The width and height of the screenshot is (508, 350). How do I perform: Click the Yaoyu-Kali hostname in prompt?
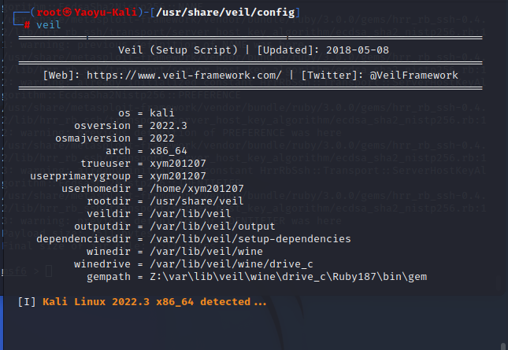[106, 13]
